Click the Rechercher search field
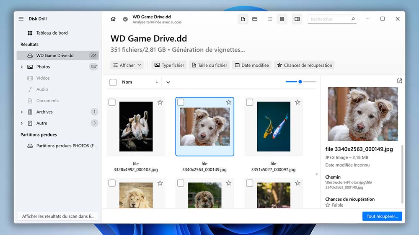The image size is (419, 235). (332, 19)
